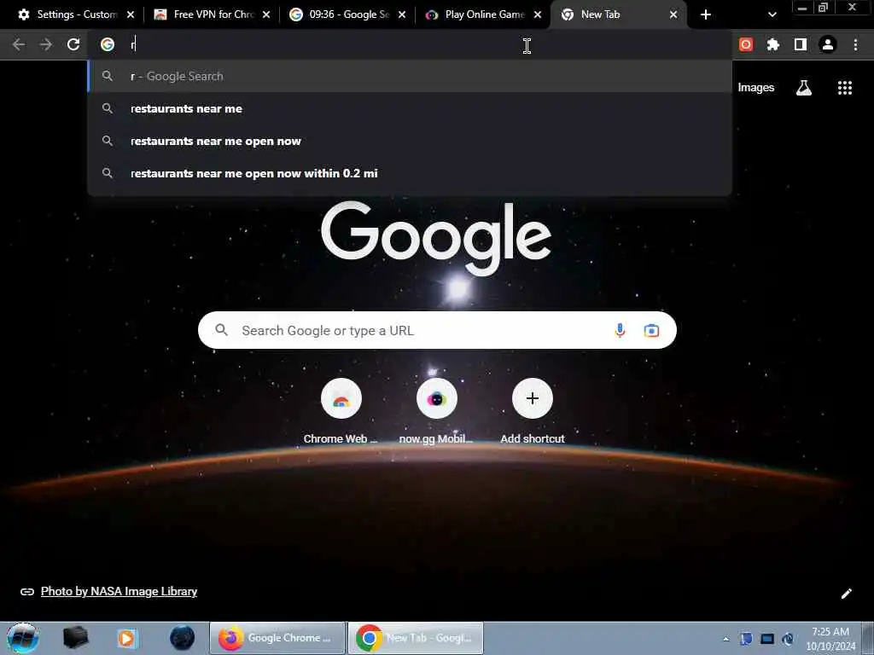Show hidden system tray icons
Screen dimensions: 874x655
[725, 639]
